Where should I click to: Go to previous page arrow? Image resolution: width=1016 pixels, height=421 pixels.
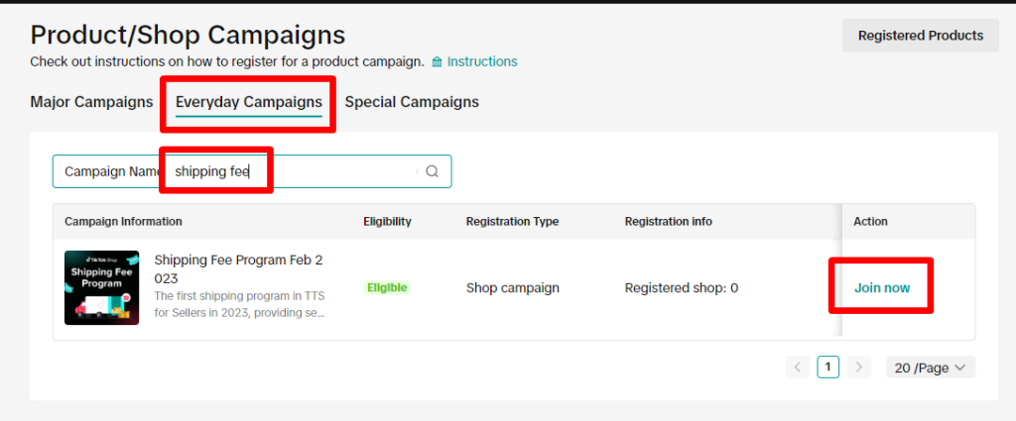click(797, 368)
